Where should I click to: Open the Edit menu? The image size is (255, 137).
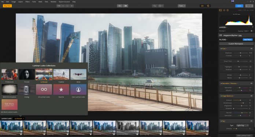(x=7, y=1)
